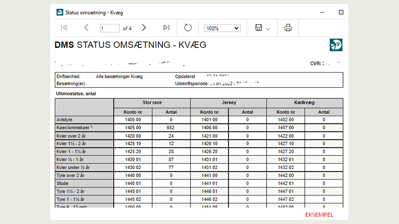Click the green DMS logo in the report header
Image resolution: width=399 pixels, height=224 pixels.
coord(336,45)
